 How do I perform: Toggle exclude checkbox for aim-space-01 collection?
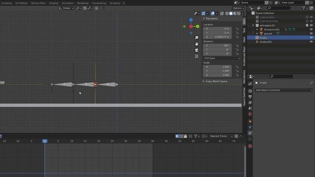[x=307, y=25]
